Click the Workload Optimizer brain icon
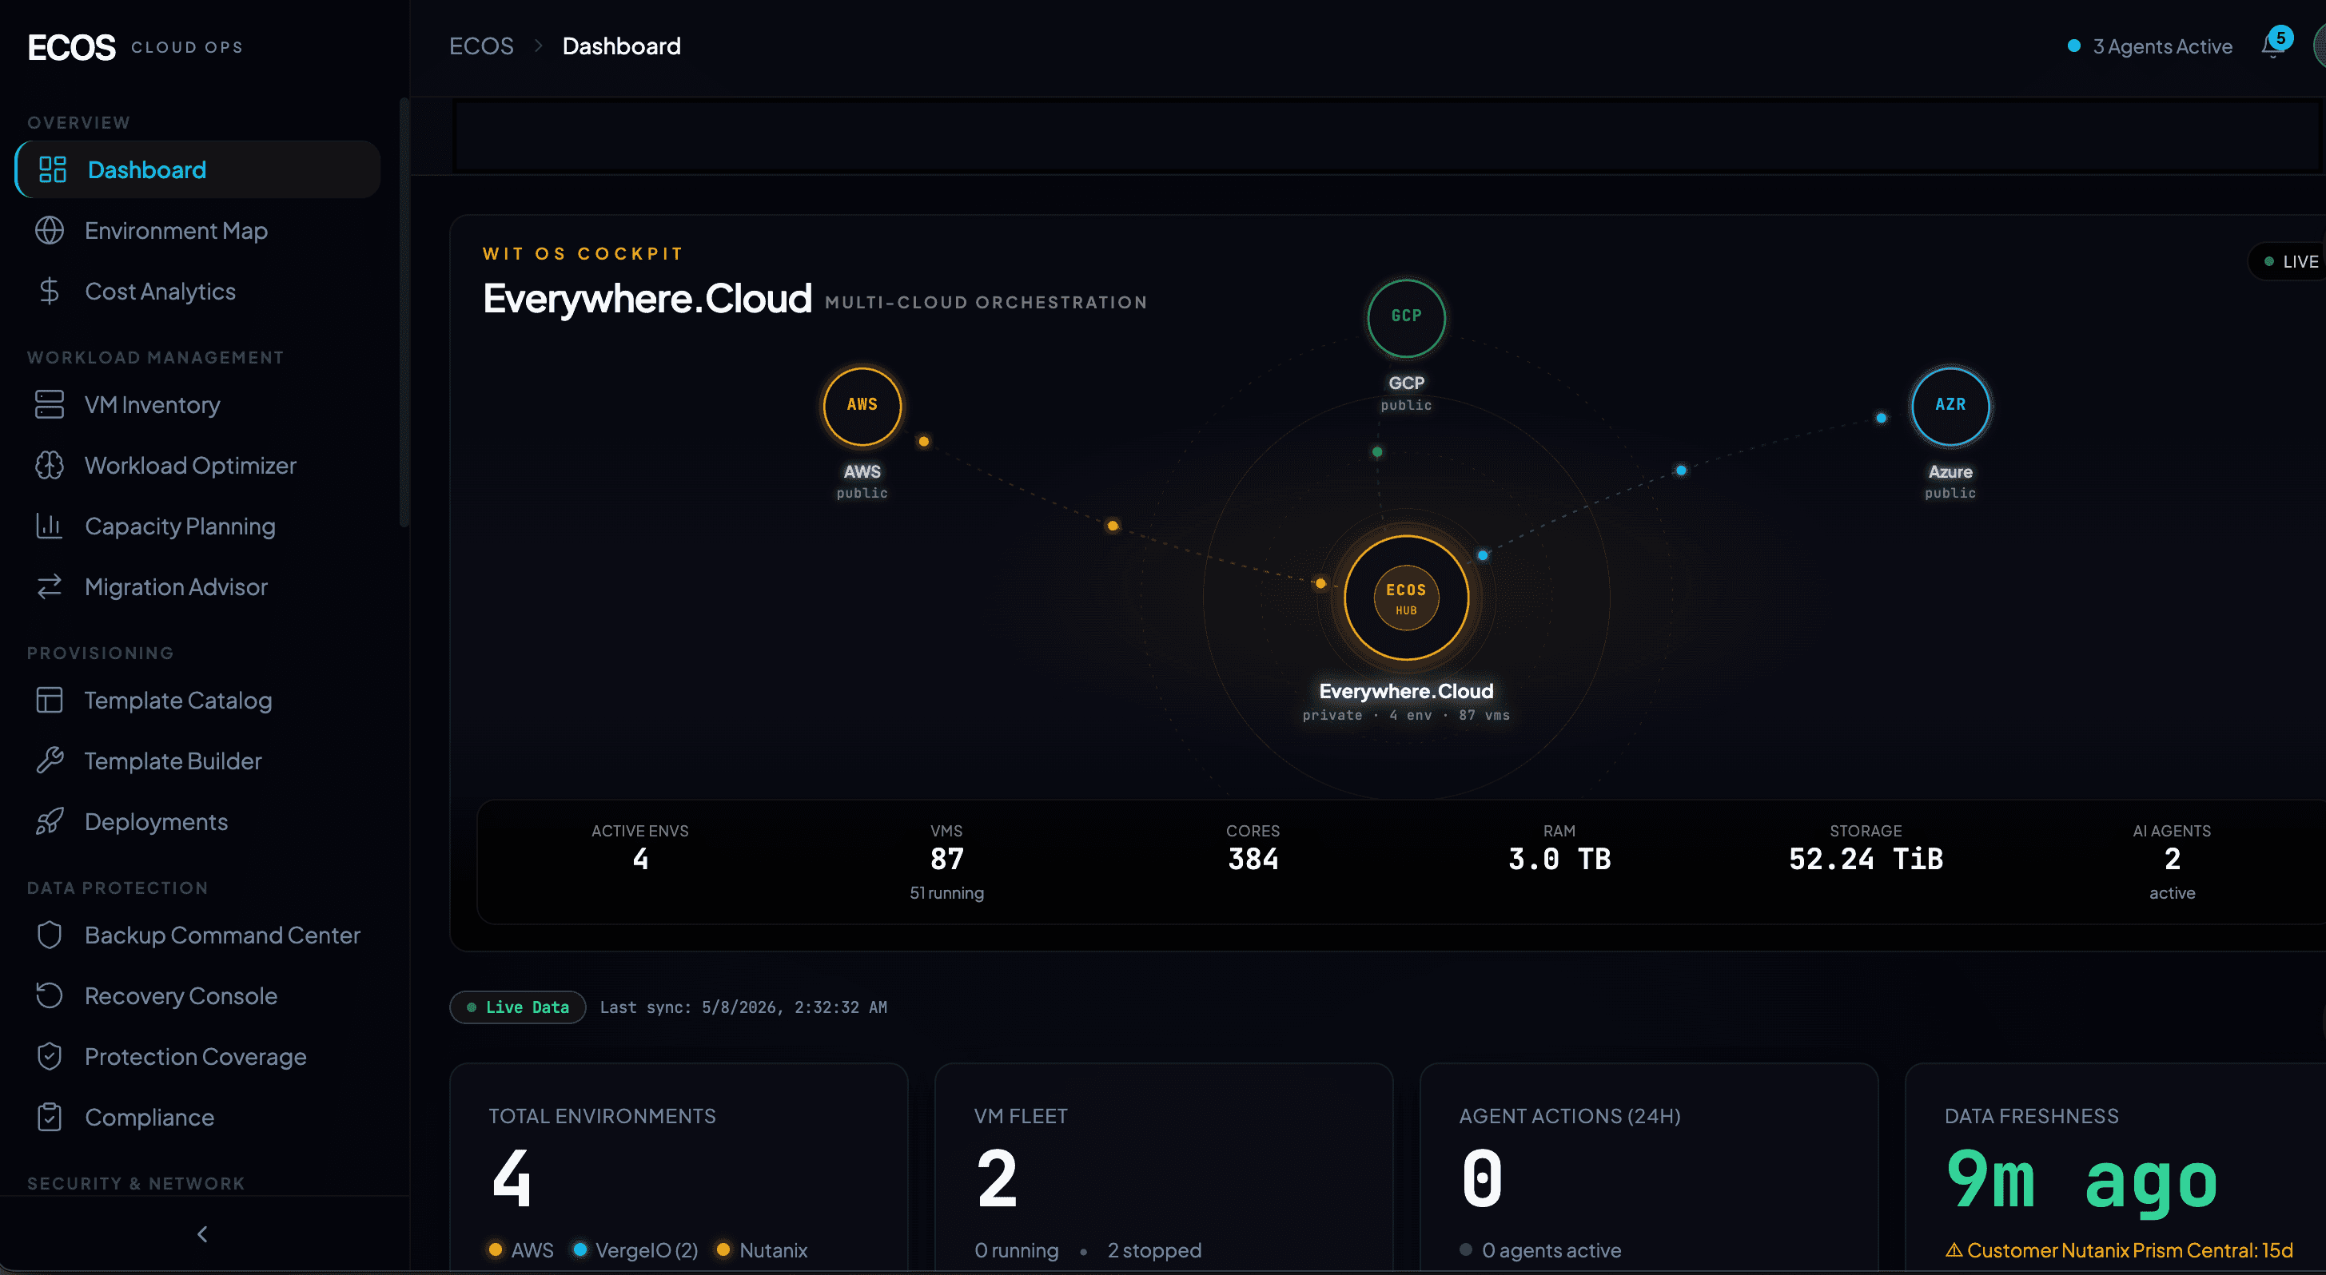 point(50,465)
